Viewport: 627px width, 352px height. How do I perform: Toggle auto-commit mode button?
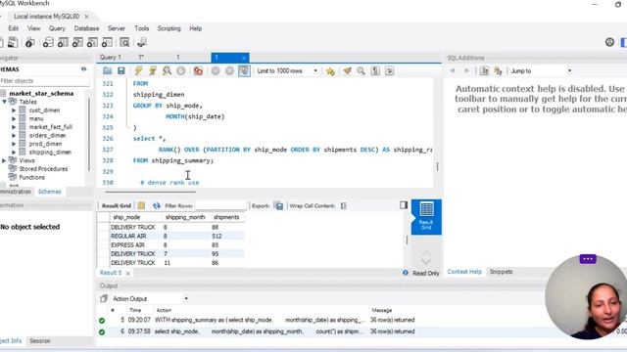[244, 71]
